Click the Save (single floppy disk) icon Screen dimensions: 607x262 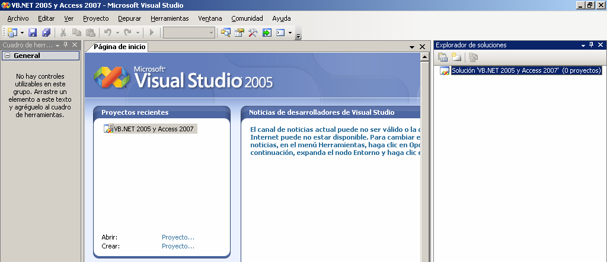tap(33, 33)
